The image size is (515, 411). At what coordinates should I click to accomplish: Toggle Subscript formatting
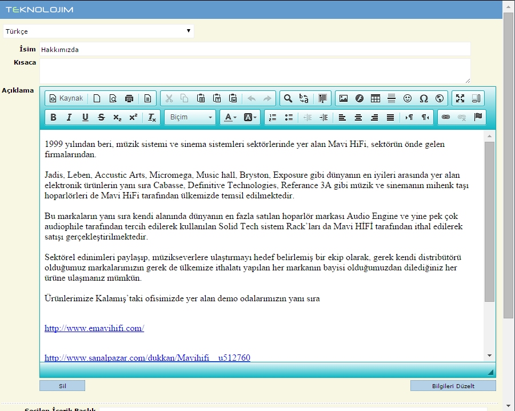[117, 117]
